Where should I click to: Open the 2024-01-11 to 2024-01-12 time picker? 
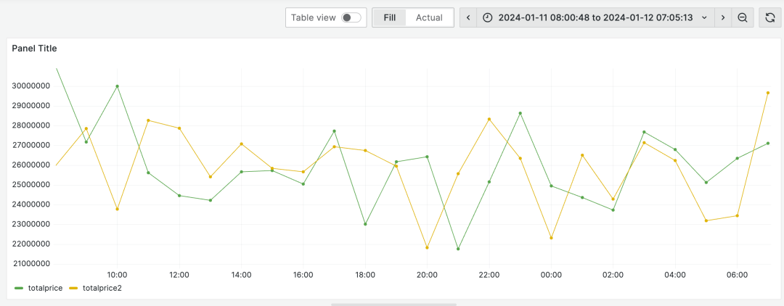(595, 17)
